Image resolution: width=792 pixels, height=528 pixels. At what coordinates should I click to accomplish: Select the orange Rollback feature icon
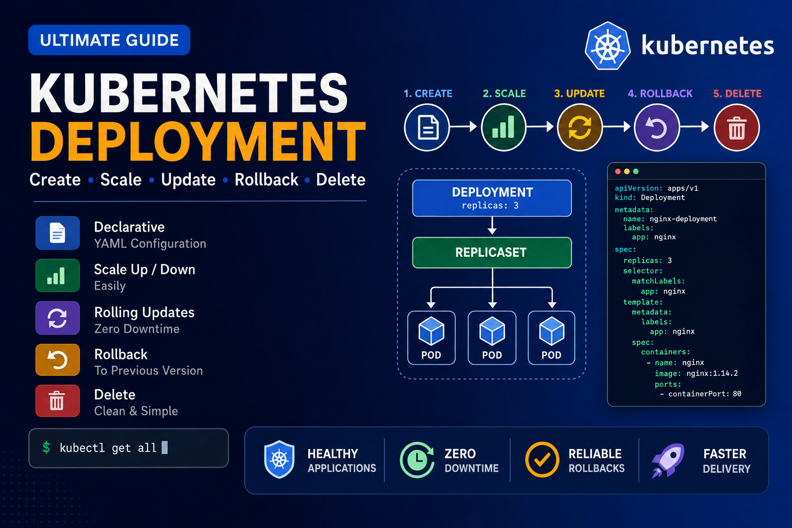click(x=58, y=359)
